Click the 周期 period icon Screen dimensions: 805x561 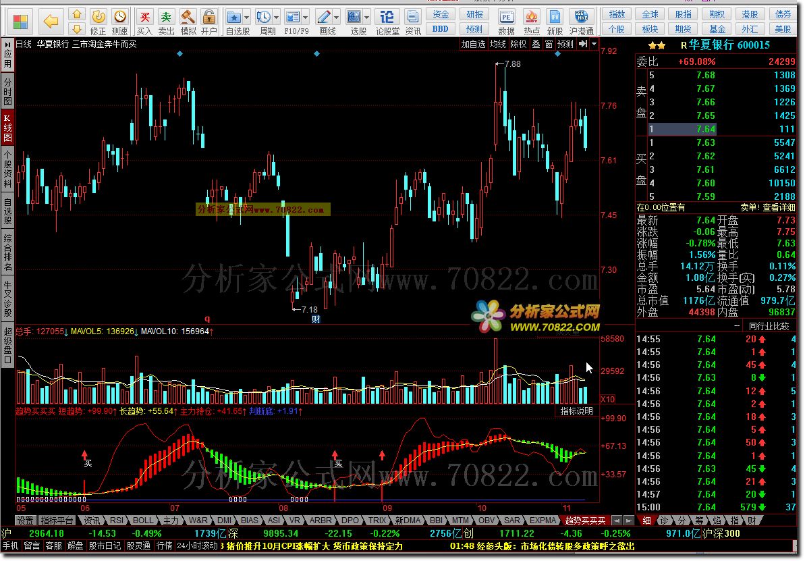(264, 22)
